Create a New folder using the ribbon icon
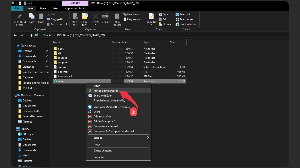 (117, 18)
